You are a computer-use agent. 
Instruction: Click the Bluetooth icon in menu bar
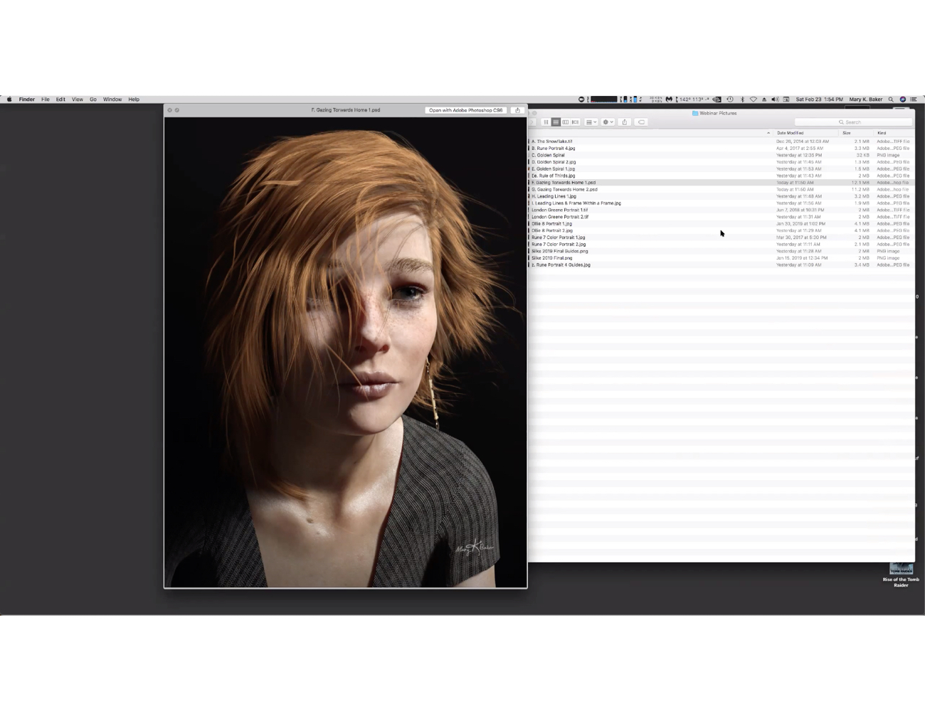click(742, 100)
